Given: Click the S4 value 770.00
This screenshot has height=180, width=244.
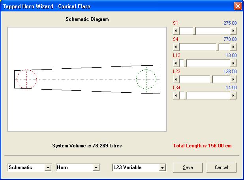Looking at the screenshot, I should click(x=230, y=39).
